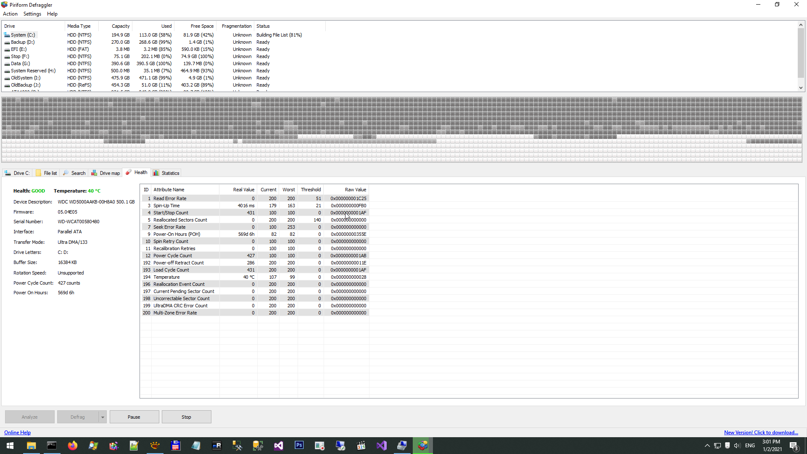Image resolution: width=807 pixels, height=454 pixels.
Task: Open the Drive map tab icon
Action: [x=94, y=173]
